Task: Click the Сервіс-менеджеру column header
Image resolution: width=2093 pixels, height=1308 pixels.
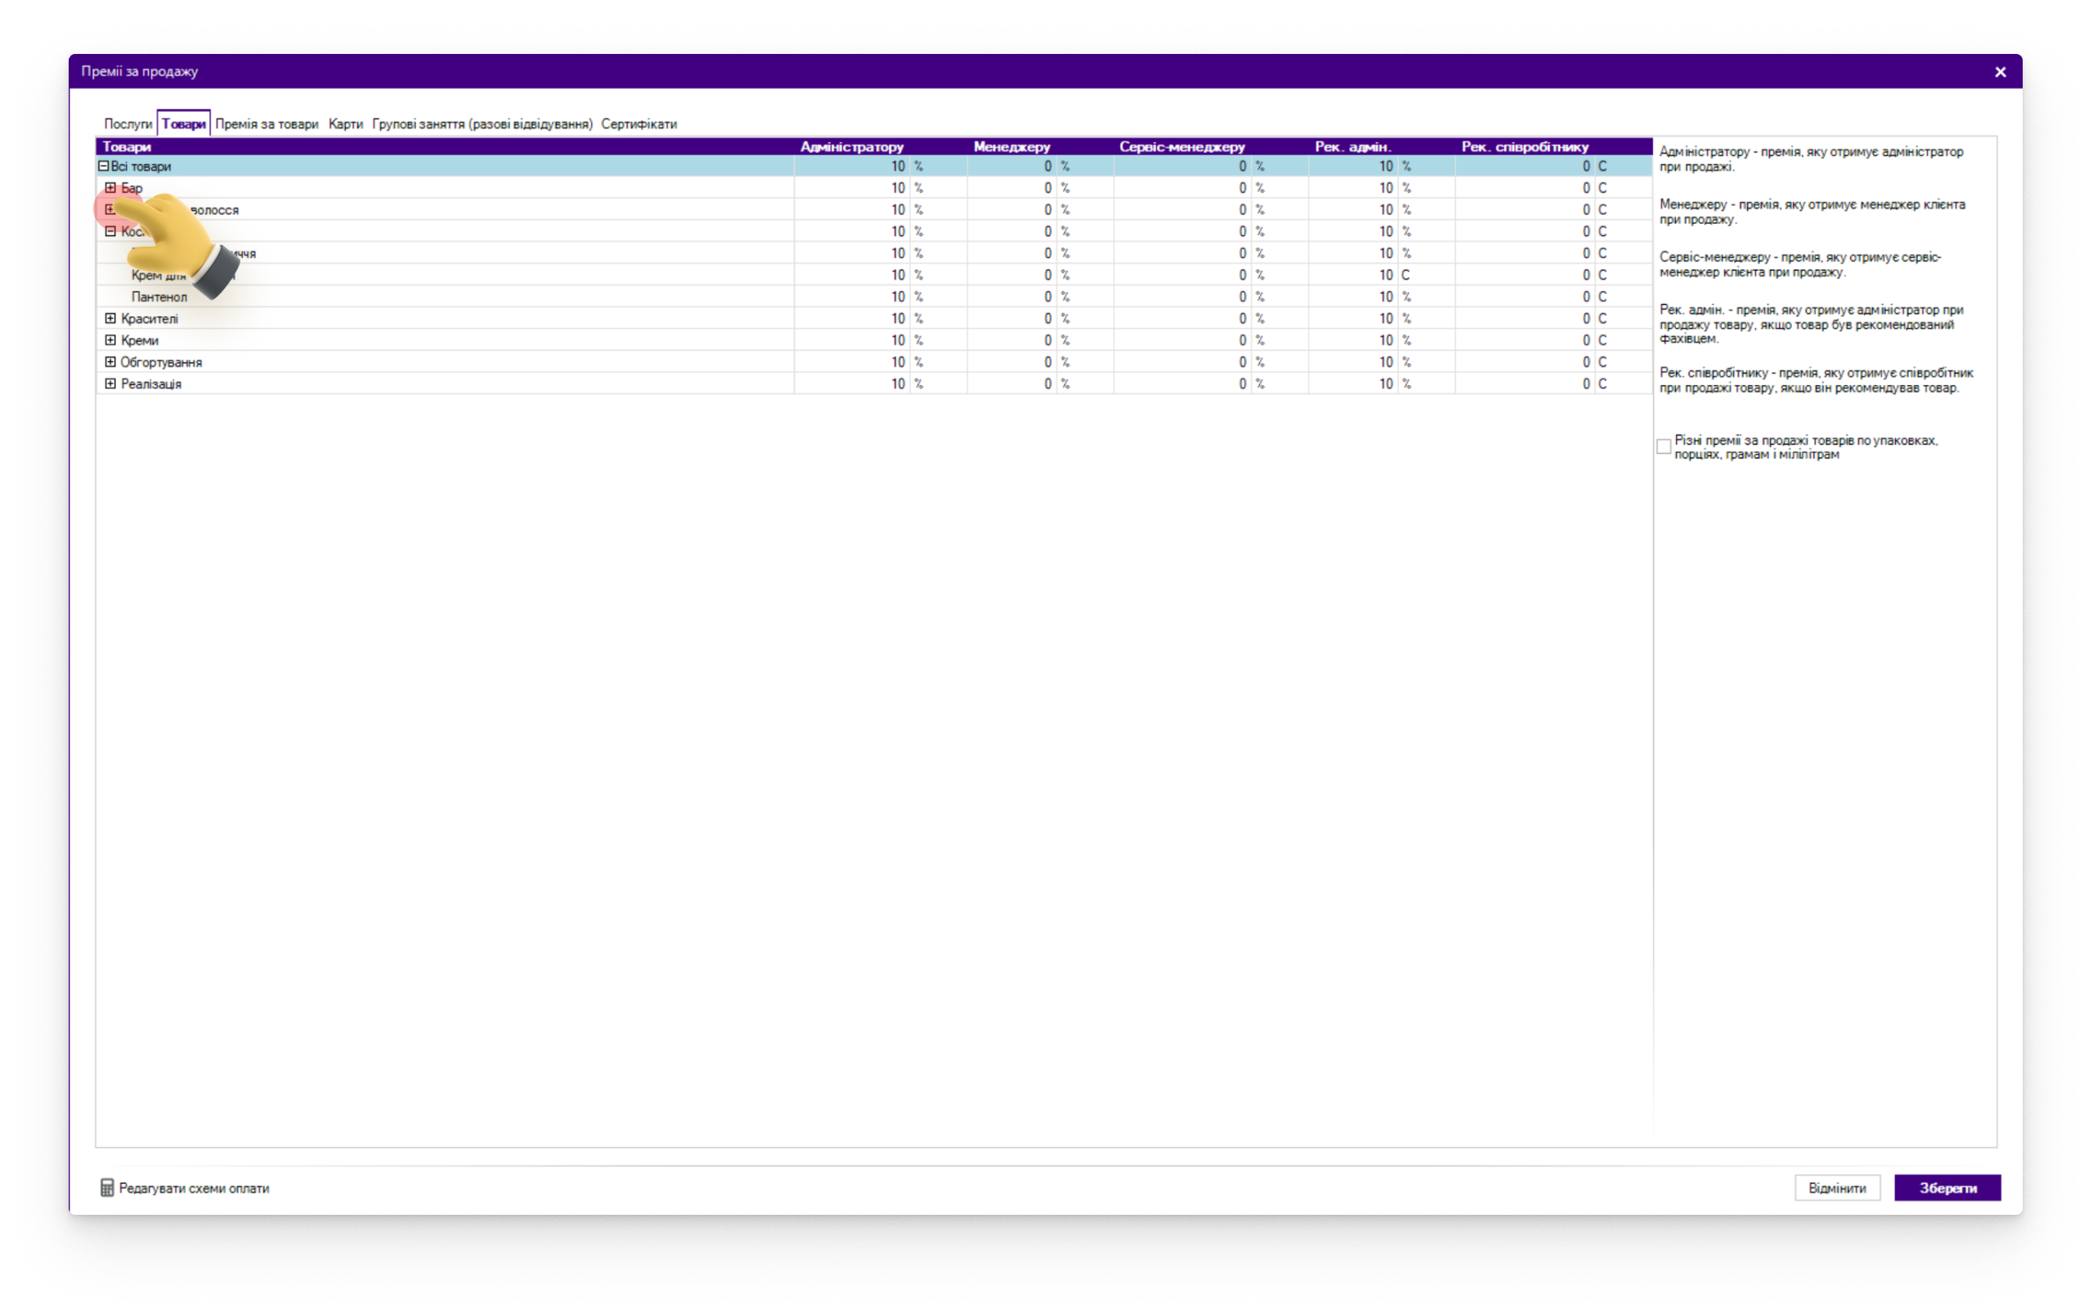Action: (x=1181, y=146)
